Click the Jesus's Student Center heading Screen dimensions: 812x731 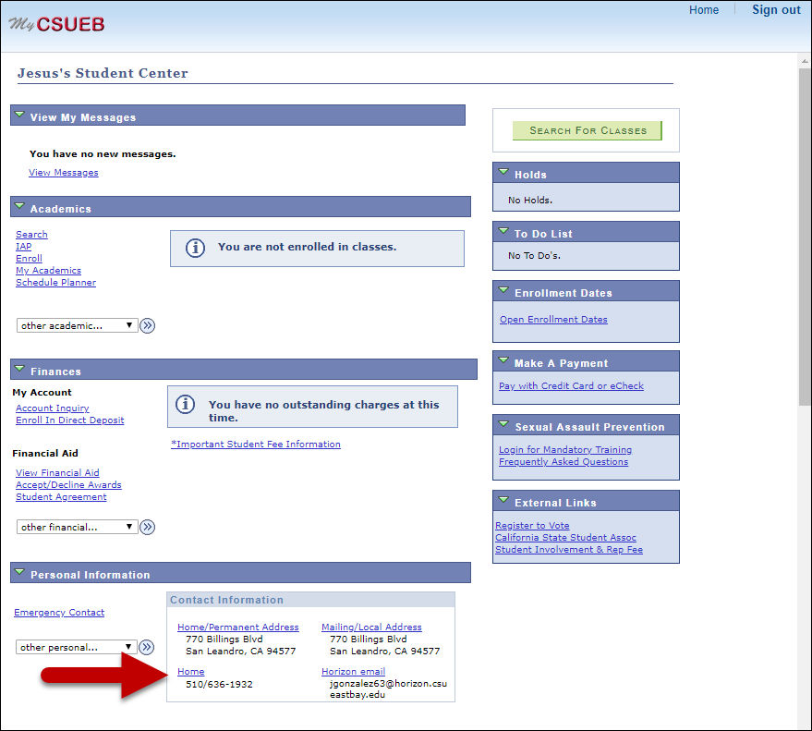coord(103,73)
